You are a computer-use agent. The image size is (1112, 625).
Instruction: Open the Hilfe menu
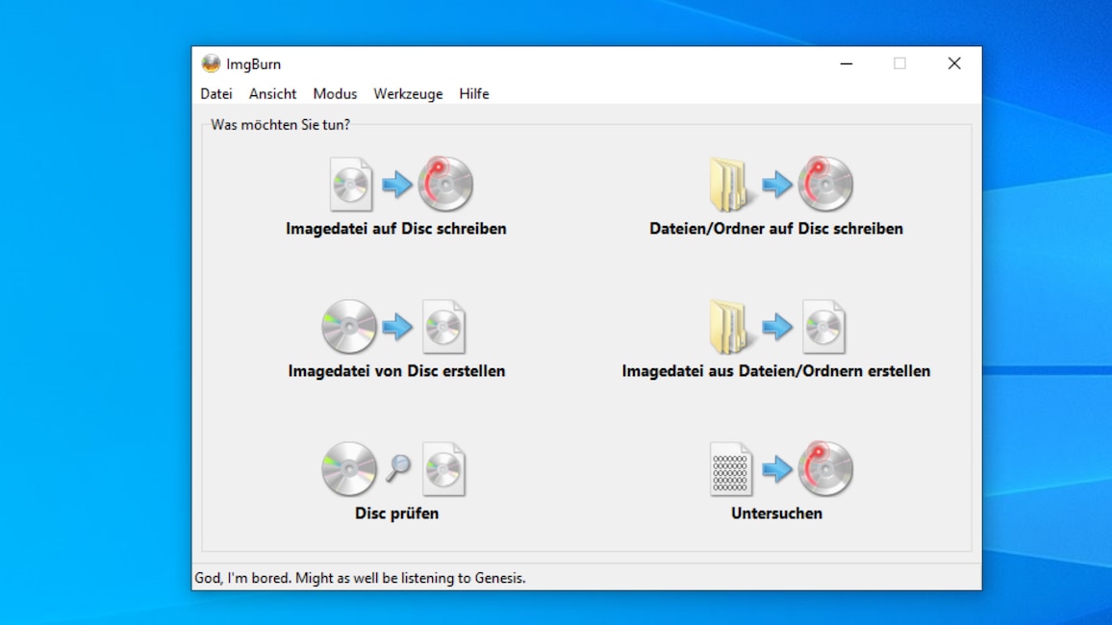point(473,93)
